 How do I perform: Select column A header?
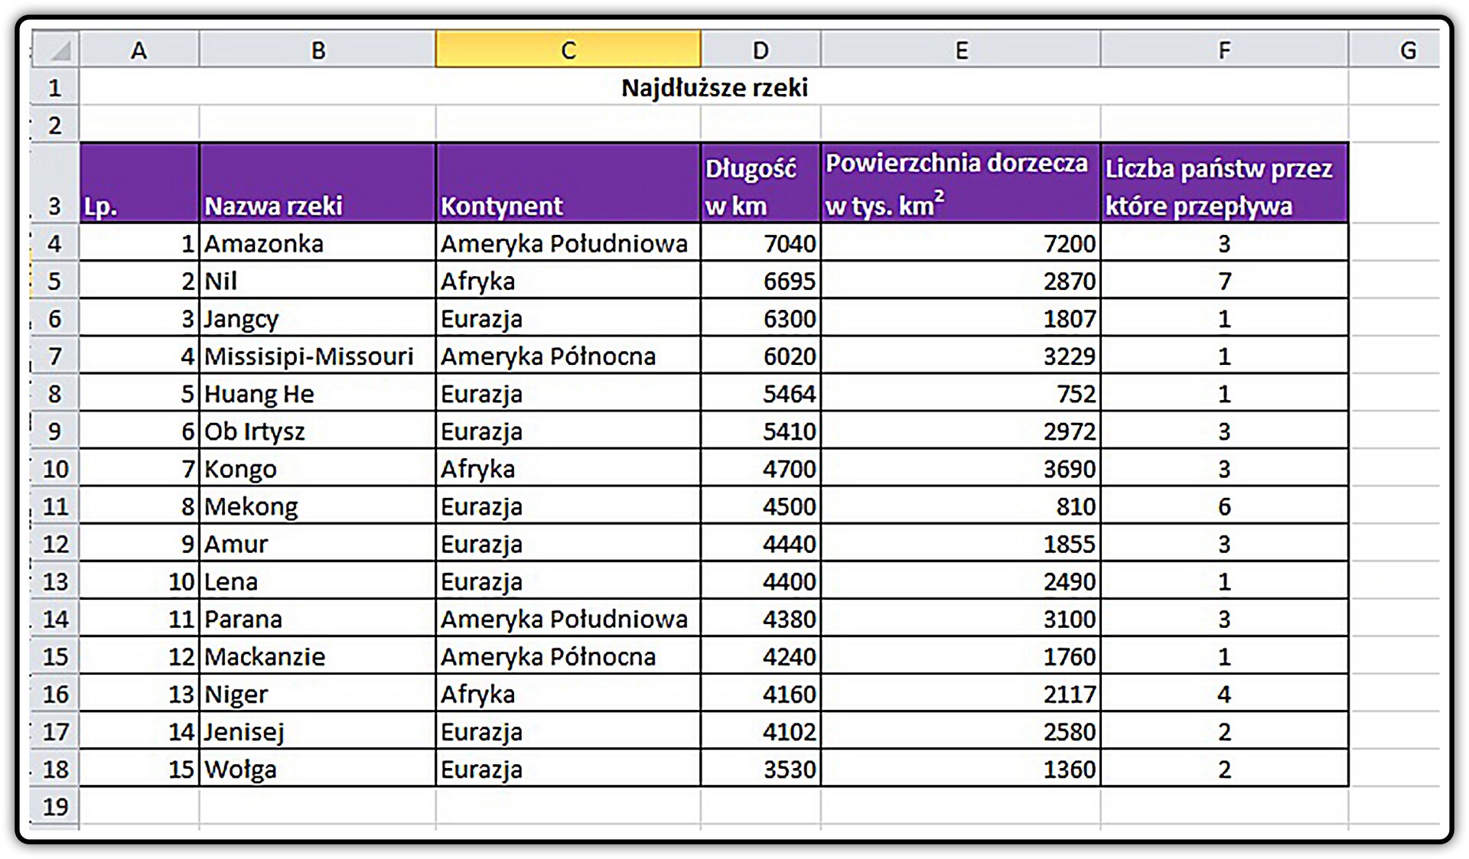coord(139,50)
